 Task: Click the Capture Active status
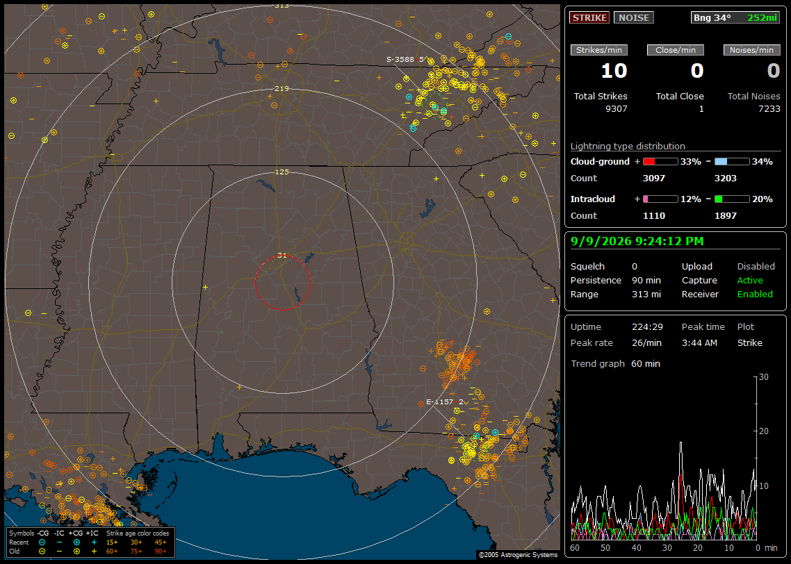coord(749,280)
